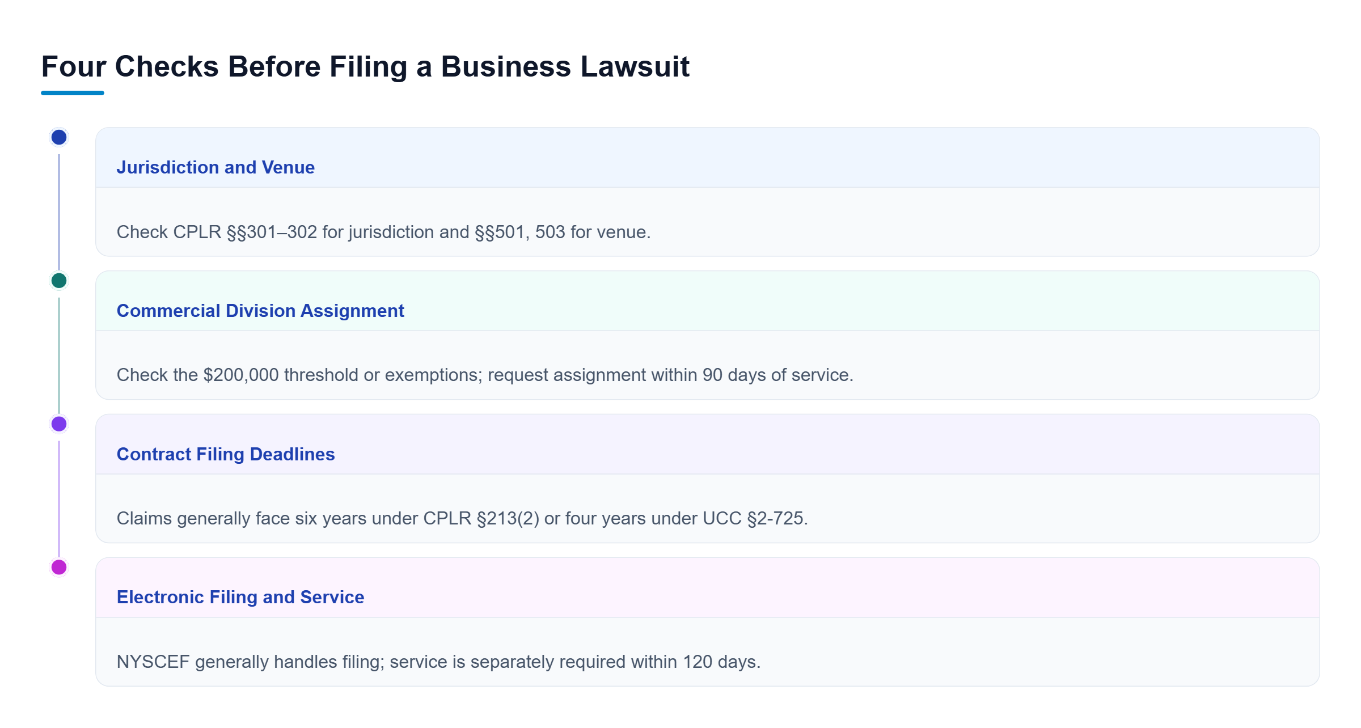Click the teal timeline dot for Commercial Division
The width and height of the screenshot is (1361, 728).
[x=59, y=281]
